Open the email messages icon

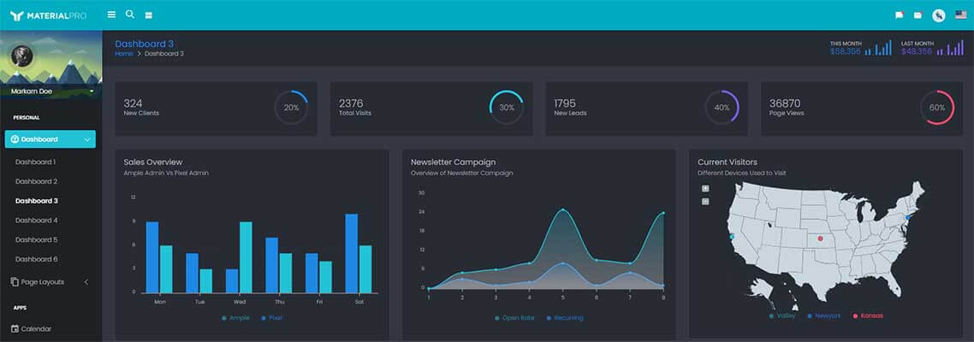click(918, 15)
